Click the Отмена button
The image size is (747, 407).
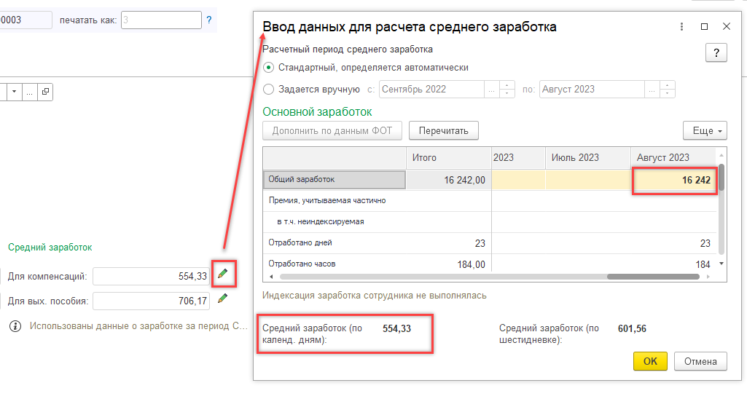(700, 361)
